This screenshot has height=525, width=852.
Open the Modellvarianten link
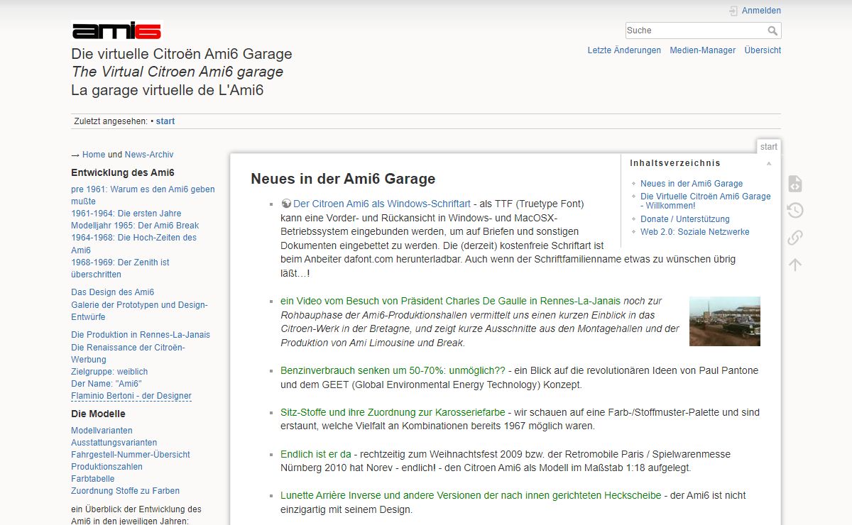point(102,431)
